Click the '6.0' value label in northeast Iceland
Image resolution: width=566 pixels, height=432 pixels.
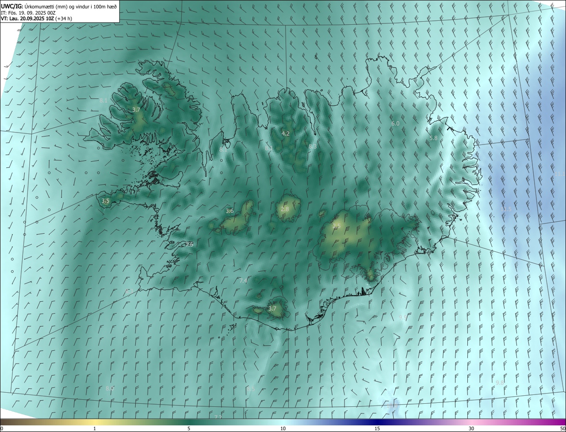pyautogui.click(x=395, y=124)
